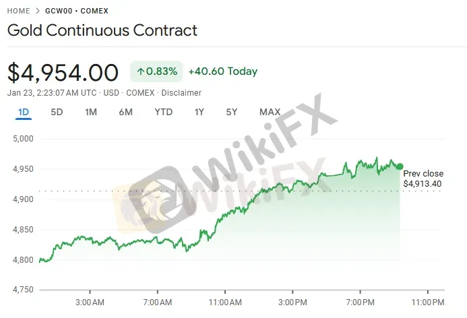Switch chart to 6M range
The image size is (467, 318).
pyautogui.click(x=125, y=112)
